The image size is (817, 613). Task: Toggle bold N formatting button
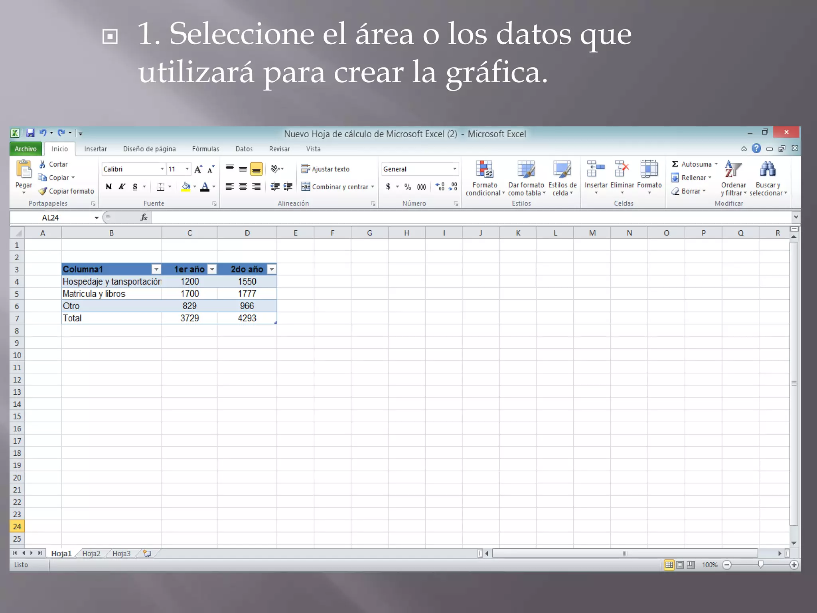[x=109, y=187]
